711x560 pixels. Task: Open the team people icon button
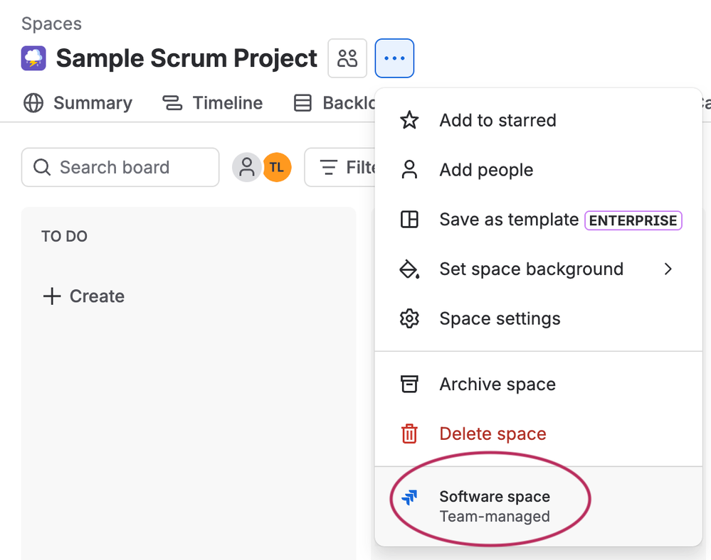pos(347,58)
